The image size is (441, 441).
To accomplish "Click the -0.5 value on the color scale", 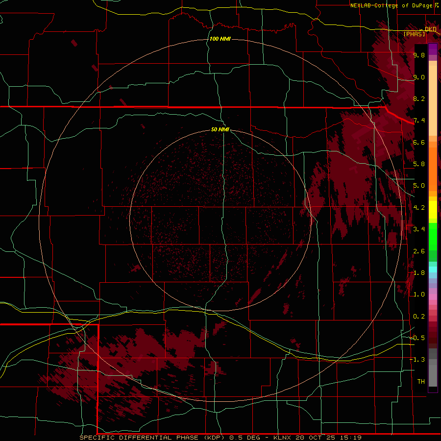I will tap(417, 338).
